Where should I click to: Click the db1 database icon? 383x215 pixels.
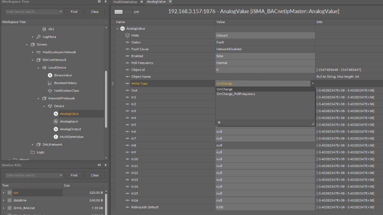[x=44, y=29]
